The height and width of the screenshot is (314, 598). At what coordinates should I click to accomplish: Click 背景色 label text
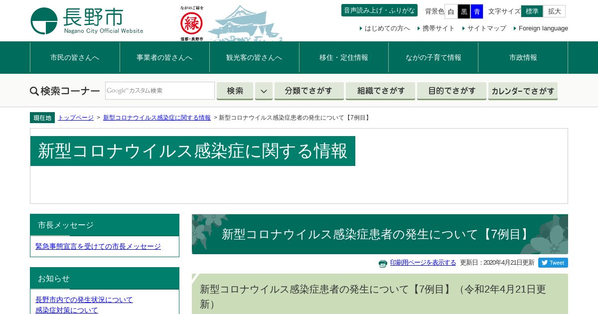coord(435,11)
